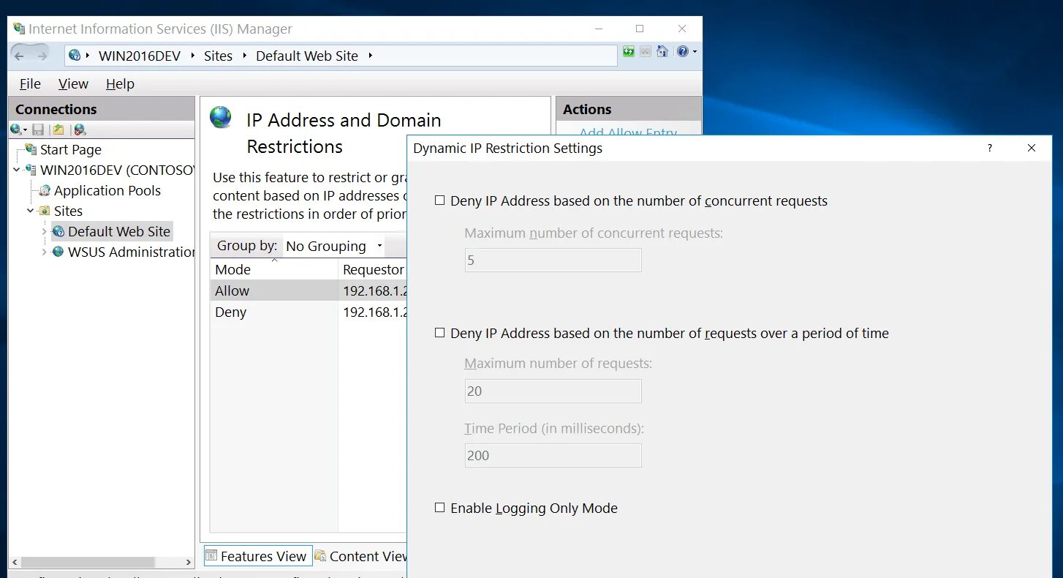1063x578 pixels.
Task: Open the File menu
Action: click(x=30, y=84)
